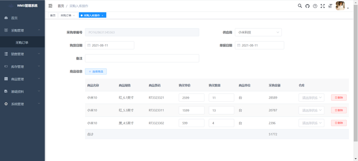Image resolution: width=358 pixels, height=161 pixels.
Task: Expand the 销售管理 menu
Action: (x=22, y=54)
